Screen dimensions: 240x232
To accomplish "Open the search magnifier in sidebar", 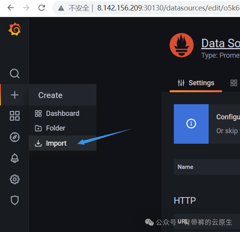I will click(x=15, y=74).
